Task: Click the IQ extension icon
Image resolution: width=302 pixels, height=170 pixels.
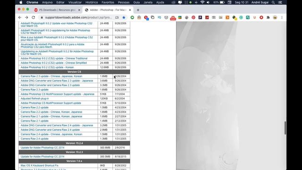Action: [x=159, y=17]
